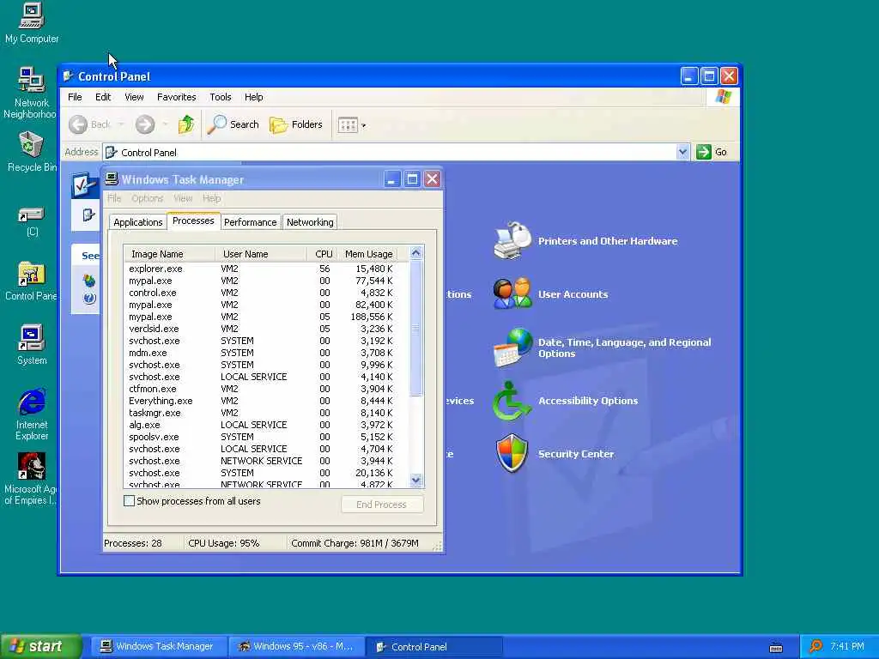This screenshot has width=879, height=659.
Task: Select taskmgr.exe process row
Action: point(266,413)
